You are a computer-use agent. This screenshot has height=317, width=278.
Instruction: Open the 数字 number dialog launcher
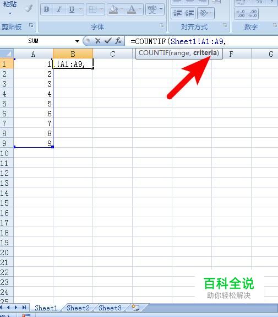[x=275, y=25]
